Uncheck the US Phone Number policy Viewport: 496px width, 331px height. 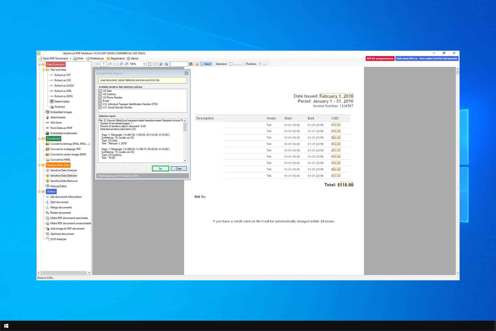coord(100,97)
